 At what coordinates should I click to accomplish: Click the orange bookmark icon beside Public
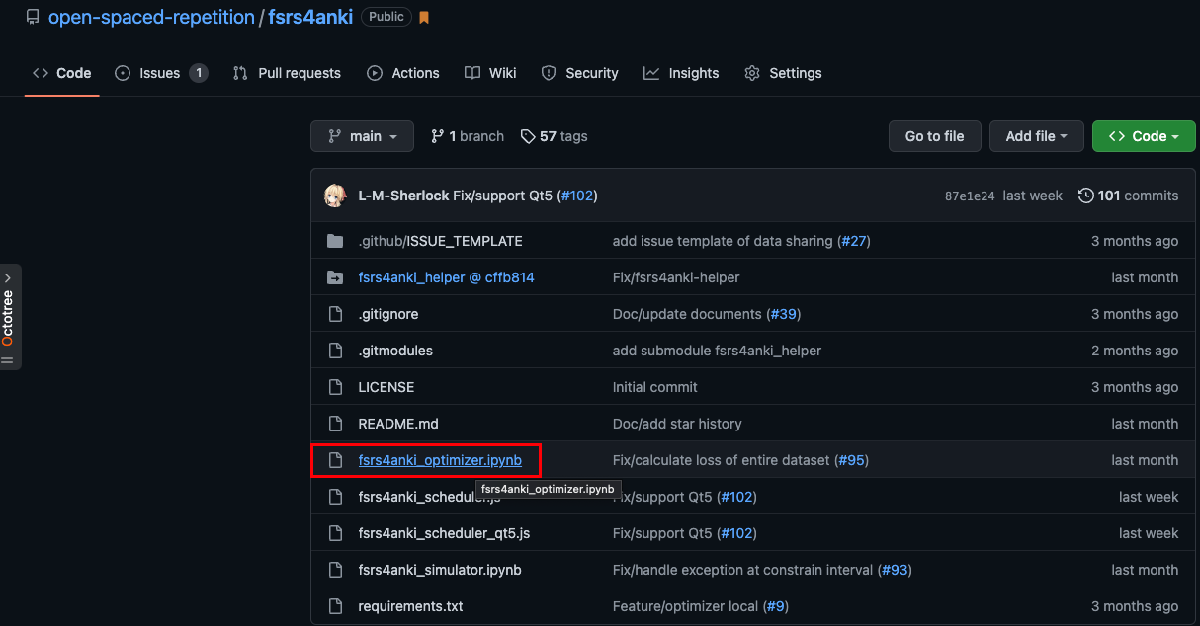click(x=424, y=18)
